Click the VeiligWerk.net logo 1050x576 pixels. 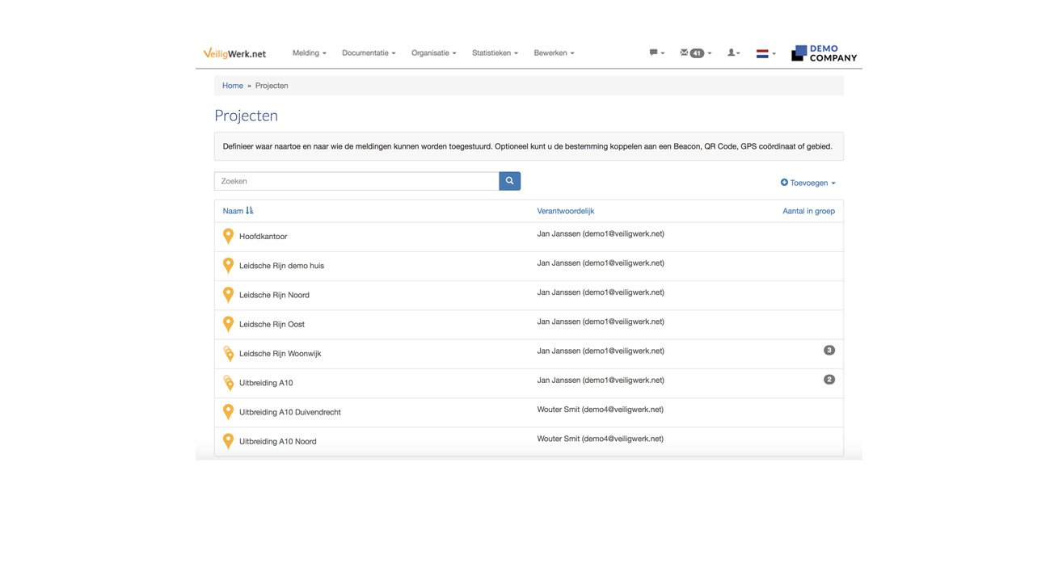click(234, 53)
